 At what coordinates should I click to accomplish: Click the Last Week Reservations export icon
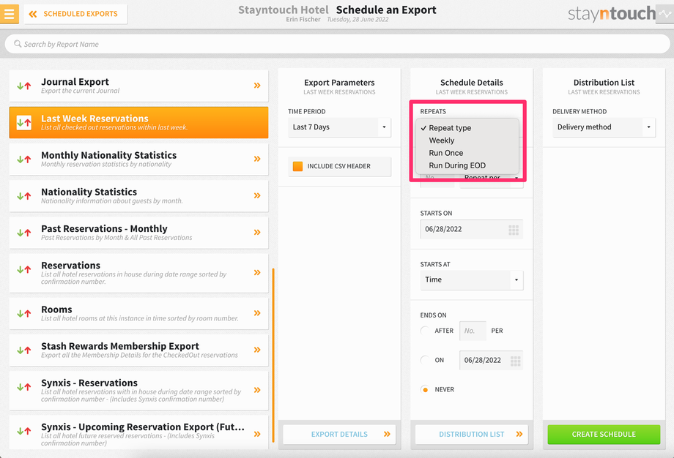(24, 123)
